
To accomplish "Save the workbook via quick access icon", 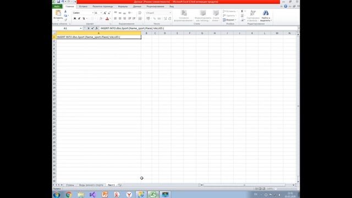I will tap(58, 2).
